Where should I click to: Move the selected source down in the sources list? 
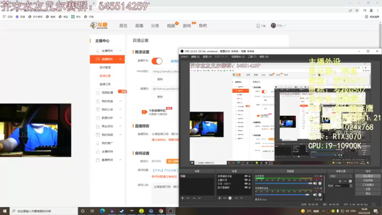(x=242, y=198)
